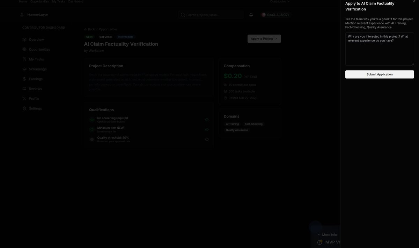Click the HumanLayer logo
The width and height of the screenshot is (419, 248).
pyautogui.click(x=34, y=15)
